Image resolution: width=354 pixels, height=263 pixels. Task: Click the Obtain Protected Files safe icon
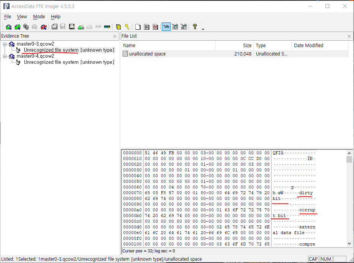pos(118,27)
